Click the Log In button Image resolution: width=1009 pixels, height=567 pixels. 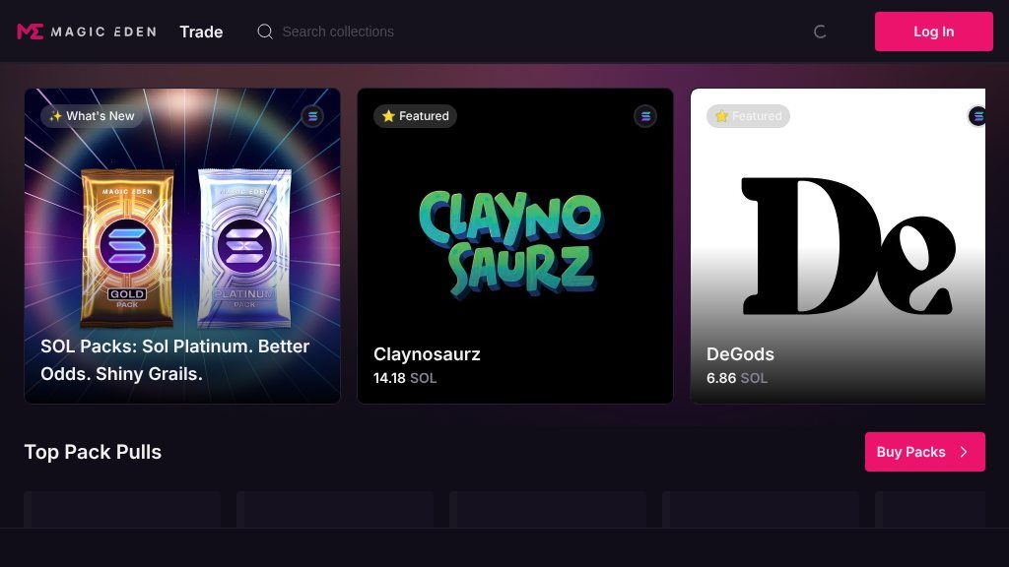pos(934,31)
